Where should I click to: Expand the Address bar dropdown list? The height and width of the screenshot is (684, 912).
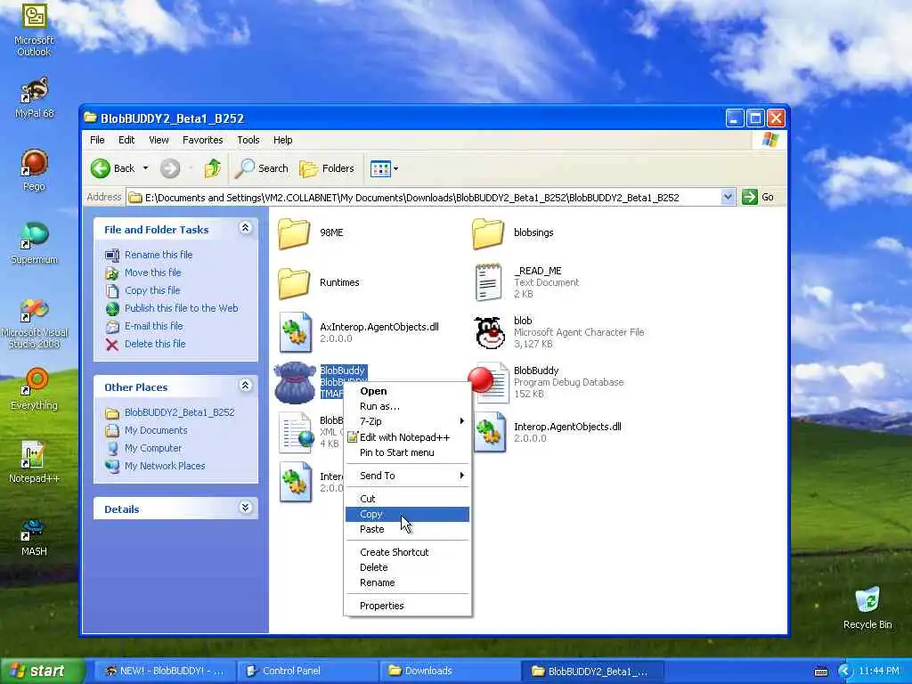point(728,197)
